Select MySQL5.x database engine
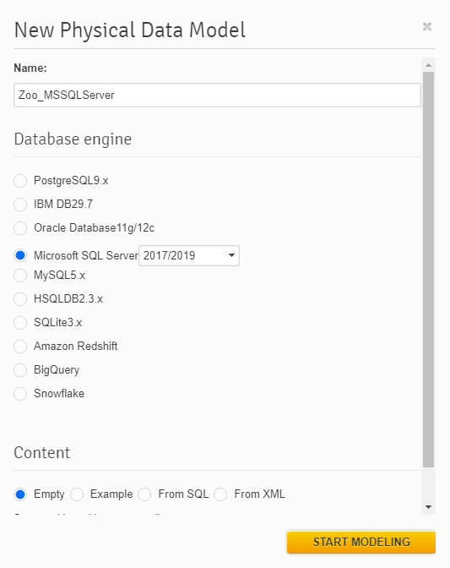Image resolution: width=450 pixels, height=568 pixels. (20, 276)
